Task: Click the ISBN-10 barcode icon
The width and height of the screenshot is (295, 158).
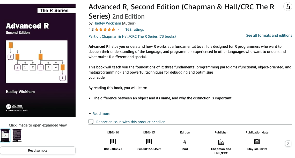Action: (x=113, y=142)
